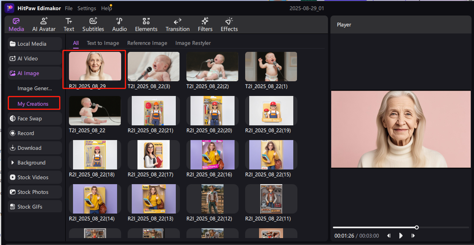474x245 pixels.
Task: Select cowboy thumbnail R2I_2025_08_22(11)
Action: [271, 199]
